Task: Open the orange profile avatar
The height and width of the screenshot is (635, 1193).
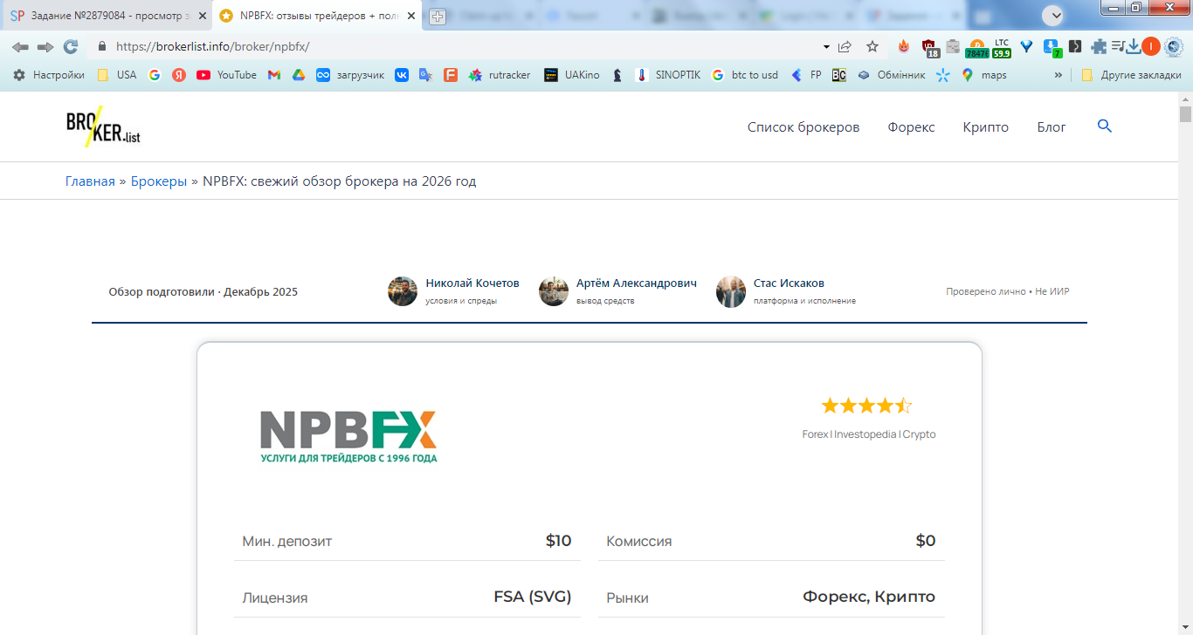Action: pos(1151,46)
